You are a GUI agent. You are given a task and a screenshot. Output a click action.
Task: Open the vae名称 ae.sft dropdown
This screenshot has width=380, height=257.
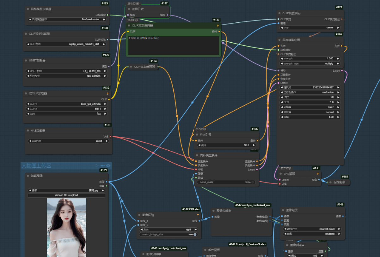coord(69,141)
